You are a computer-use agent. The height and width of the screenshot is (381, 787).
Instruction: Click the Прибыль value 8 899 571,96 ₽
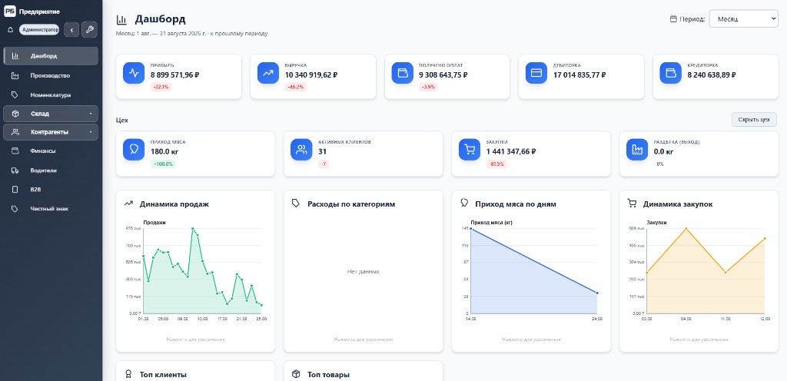pyautogui.click(x=175, y=75)
